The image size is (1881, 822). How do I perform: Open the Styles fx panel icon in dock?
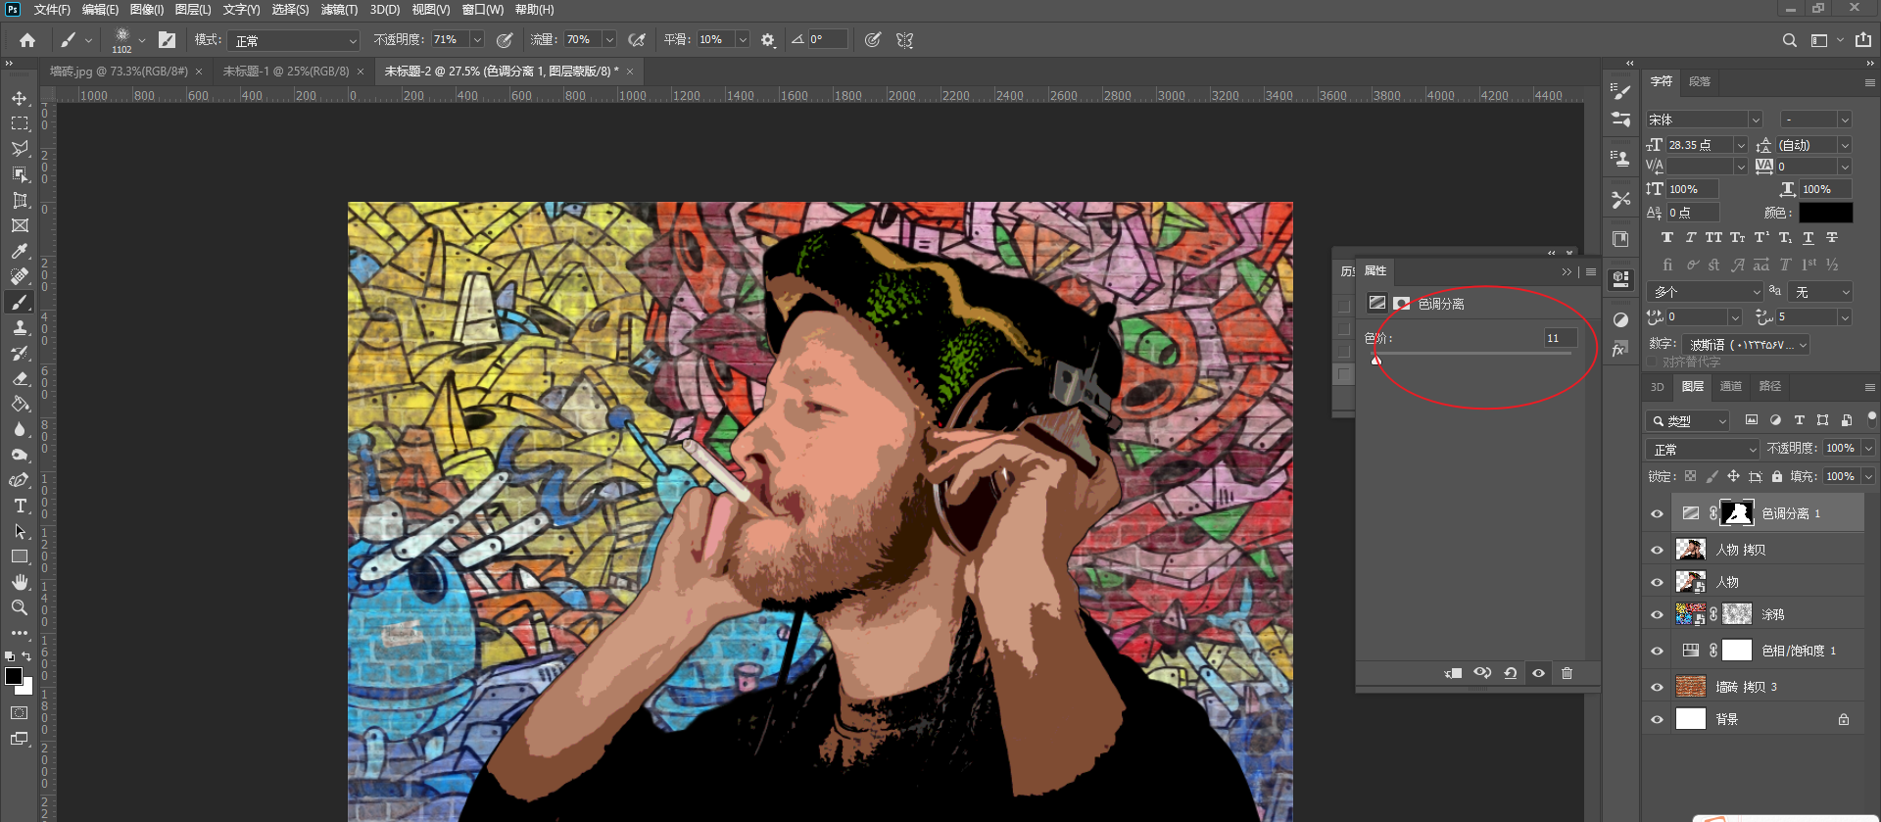coord(1619,349)
